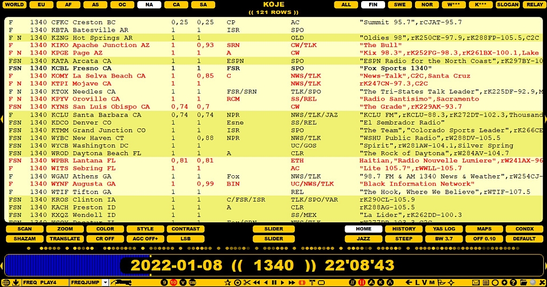Click the SHAZAM button
The width and height of the screenshot is (547, 287).
(25, 239)
